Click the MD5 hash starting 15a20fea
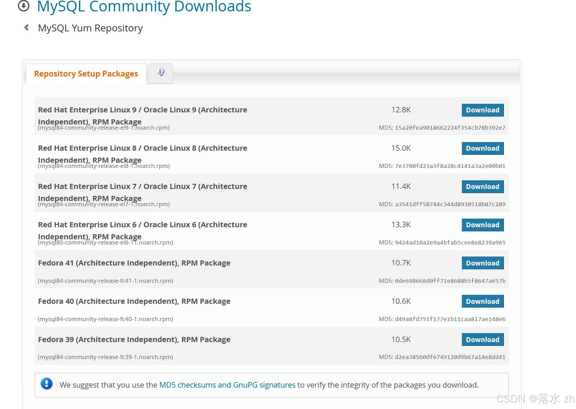 point(450,128)
